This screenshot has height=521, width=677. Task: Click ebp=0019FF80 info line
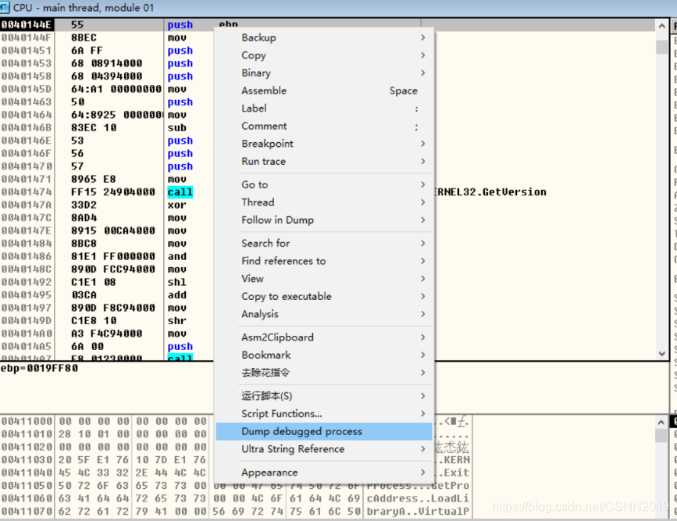[x=39, y=369]
